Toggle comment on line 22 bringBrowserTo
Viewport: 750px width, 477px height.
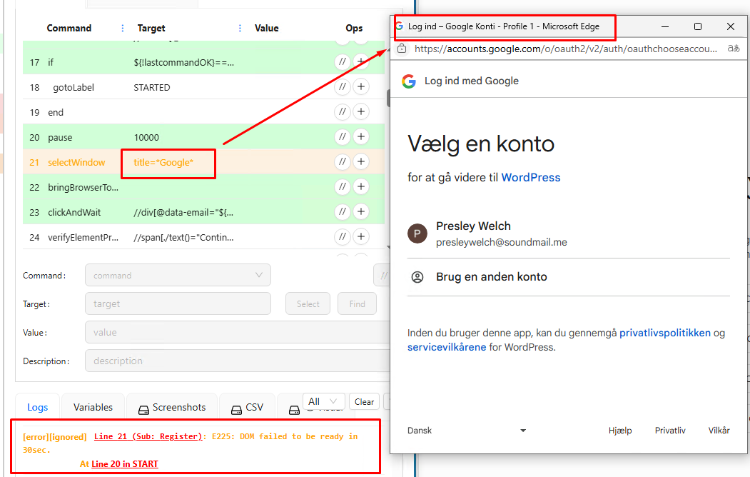(x=343, y=186)
